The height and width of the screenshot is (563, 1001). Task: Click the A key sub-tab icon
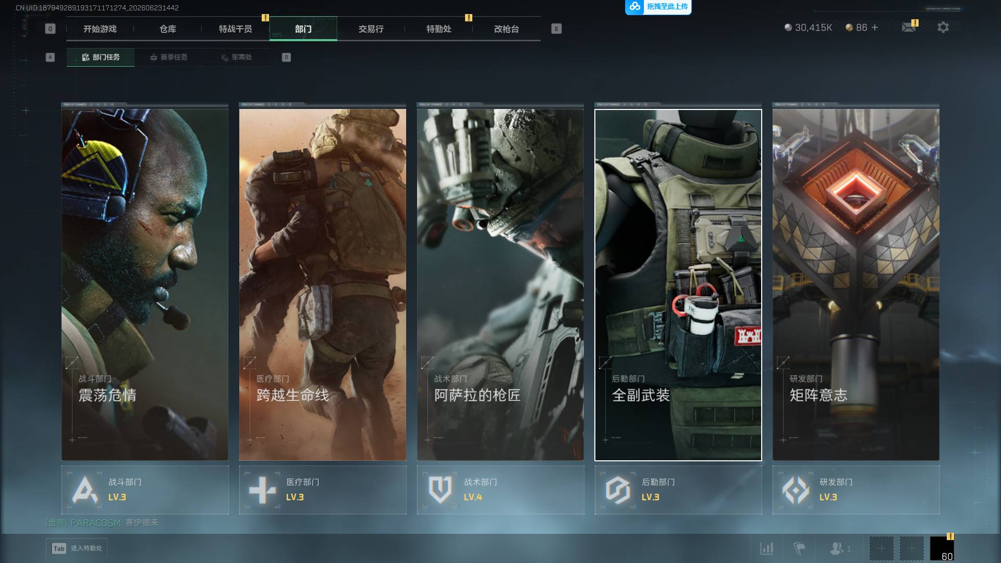50,57
